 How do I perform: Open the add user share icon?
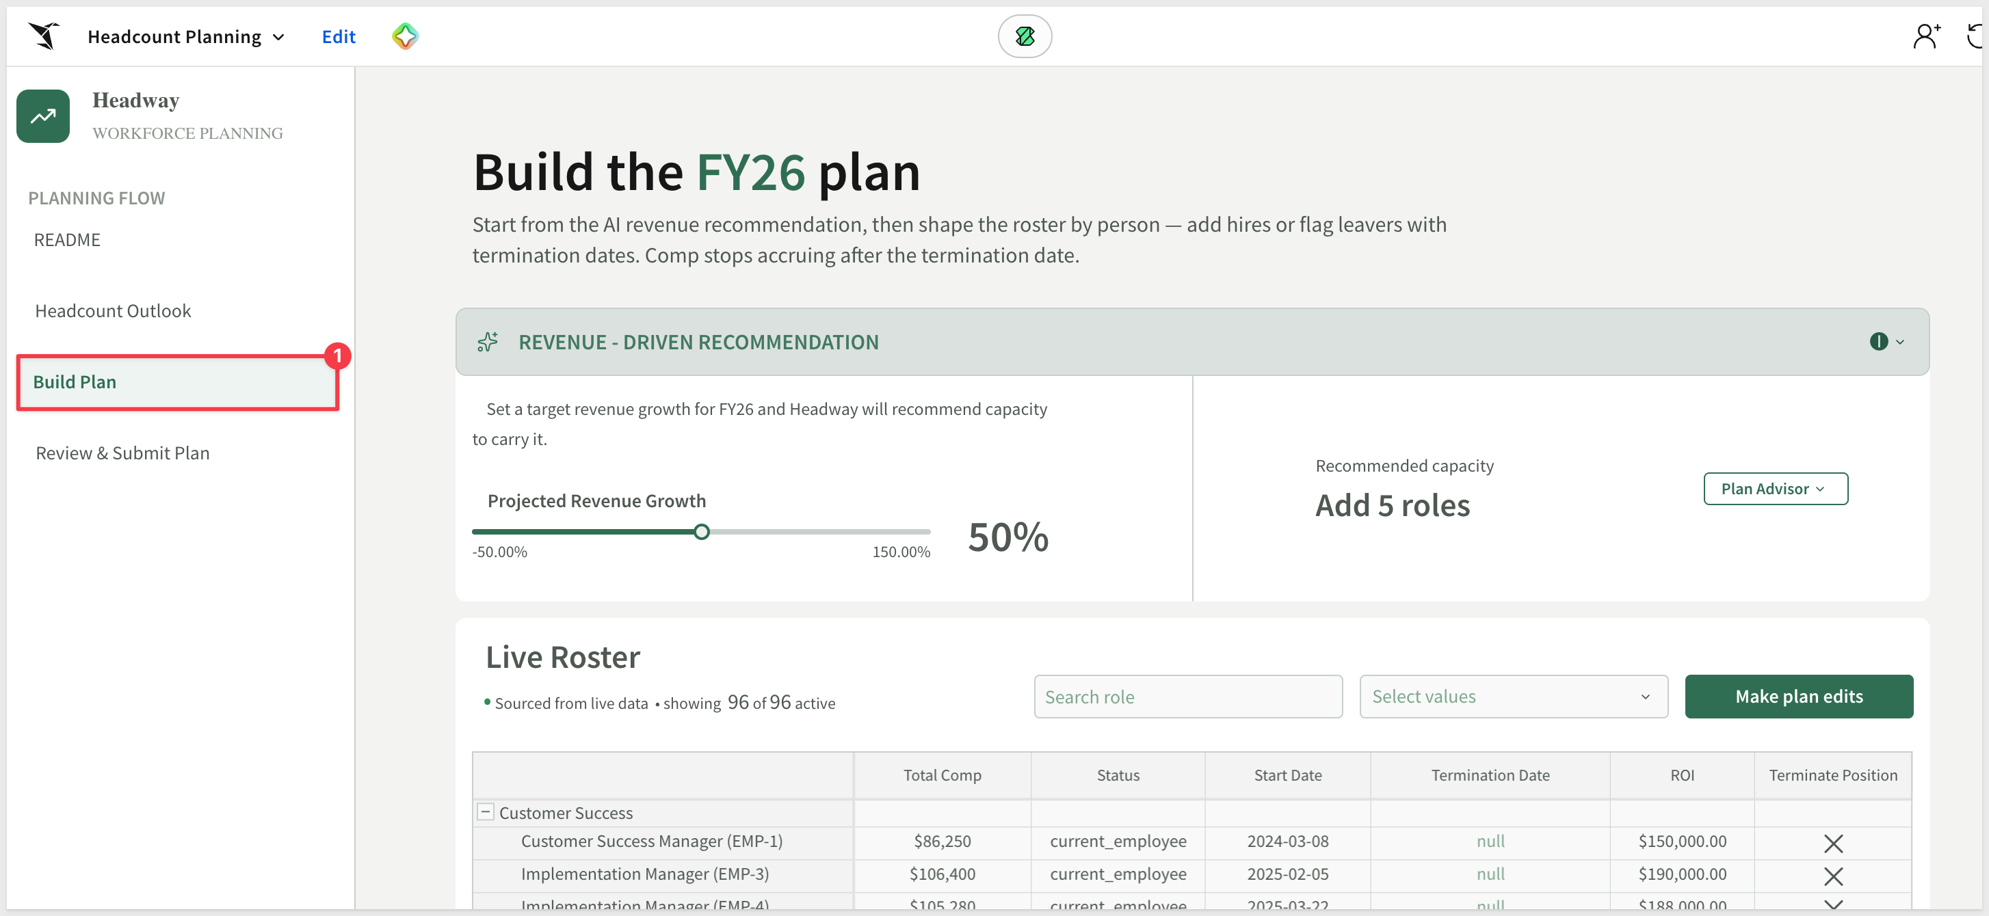[1927, 36]
